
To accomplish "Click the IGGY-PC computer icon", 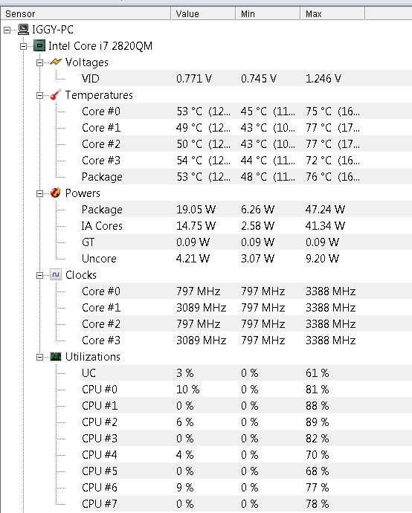I will coord(23,30).
